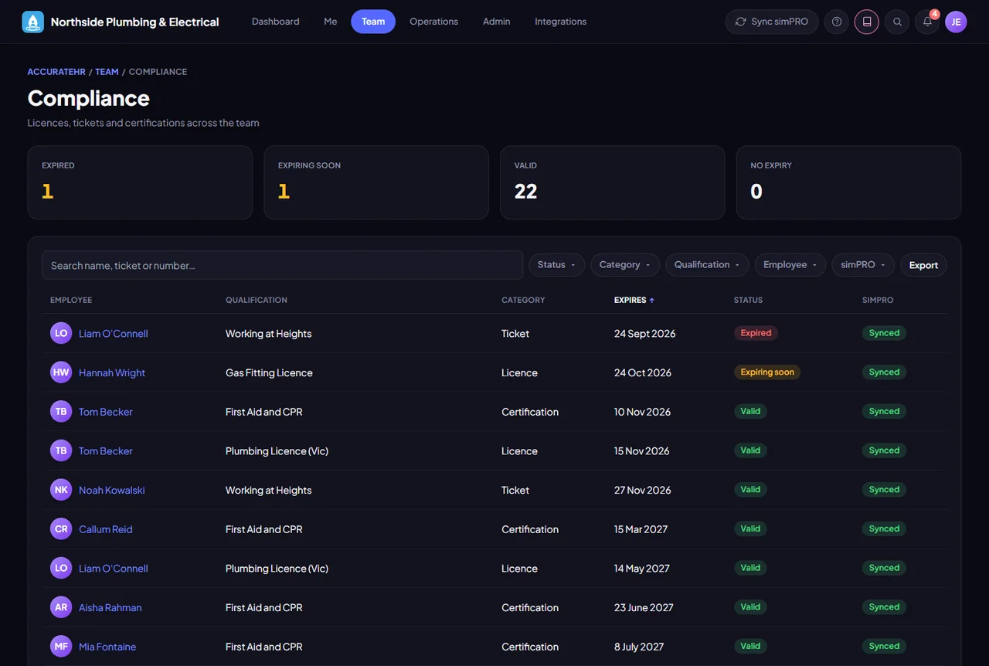This screenshot has height=666, width=989.
Task: Click the search name or ticket field
Action: tap(282, 265)
